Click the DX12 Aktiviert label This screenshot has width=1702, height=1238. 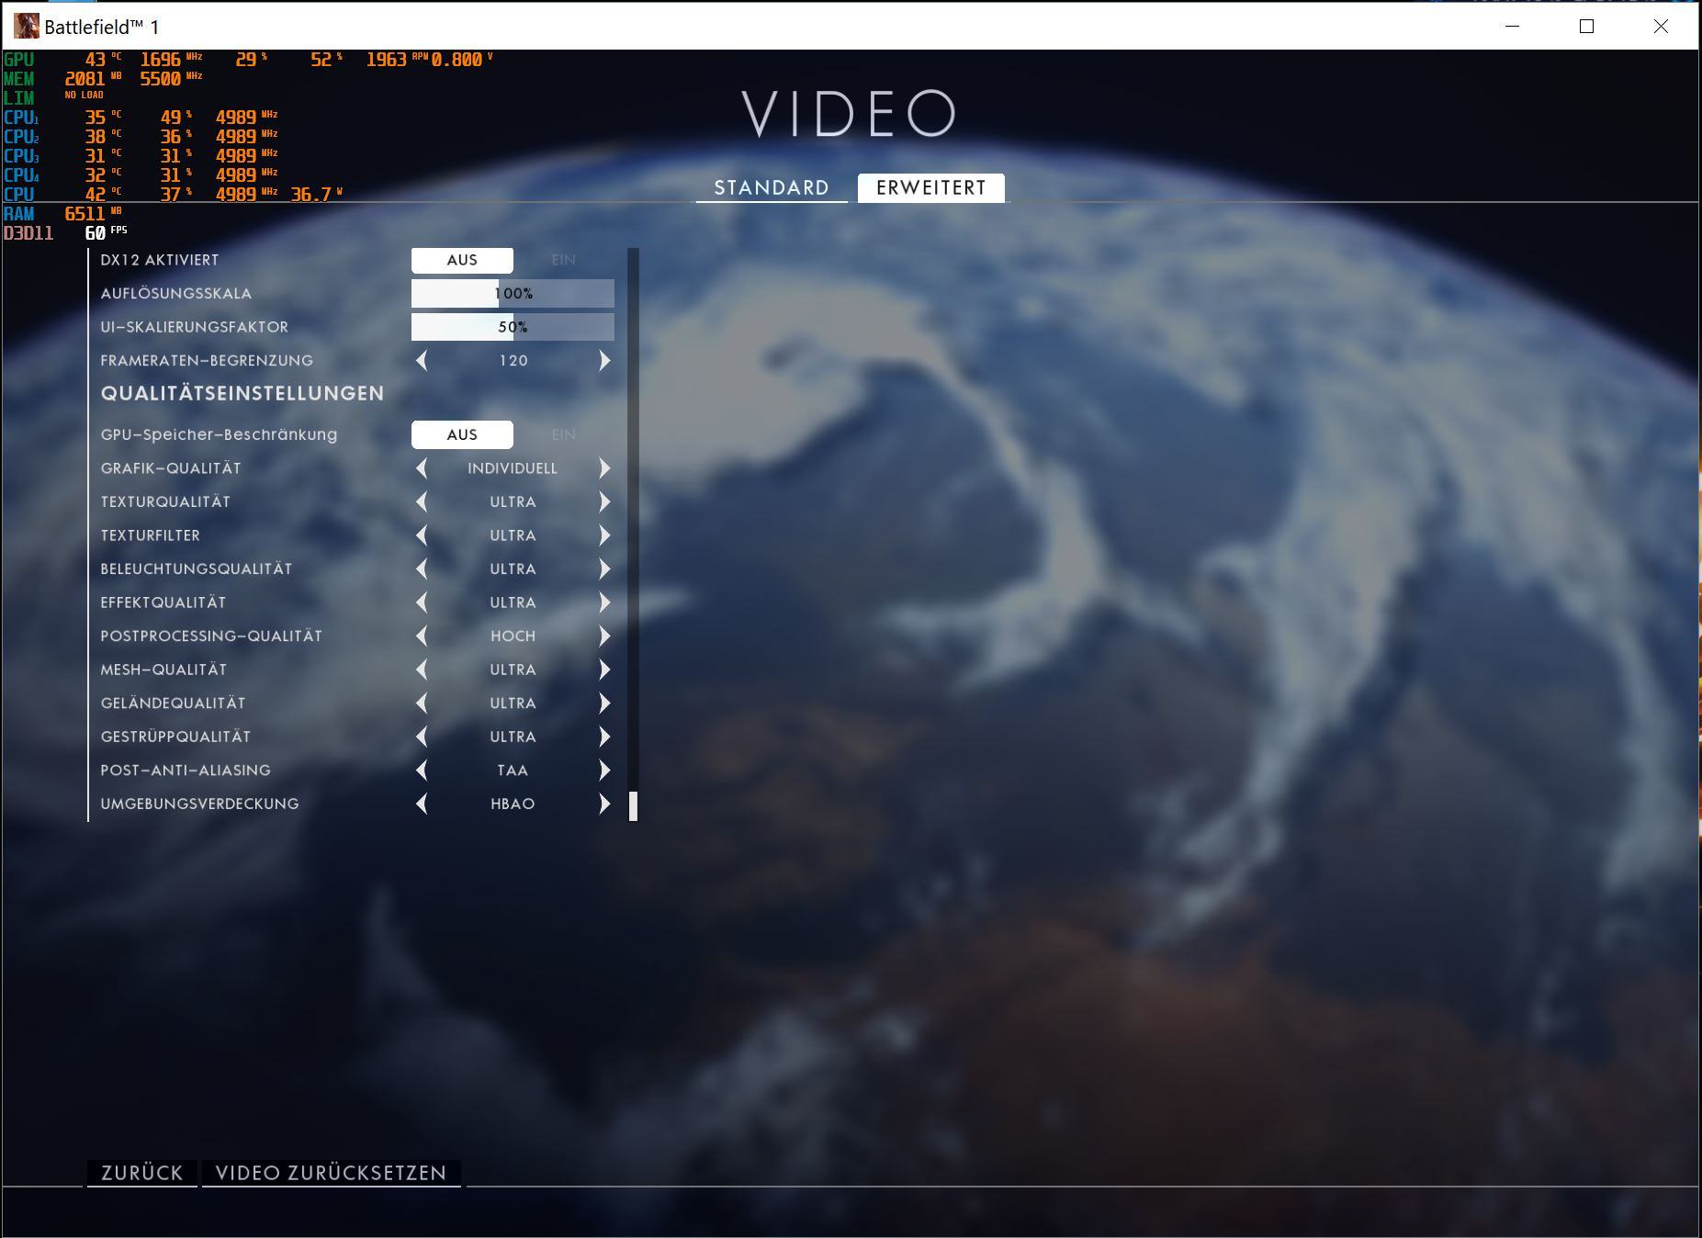tap(160, 260)
